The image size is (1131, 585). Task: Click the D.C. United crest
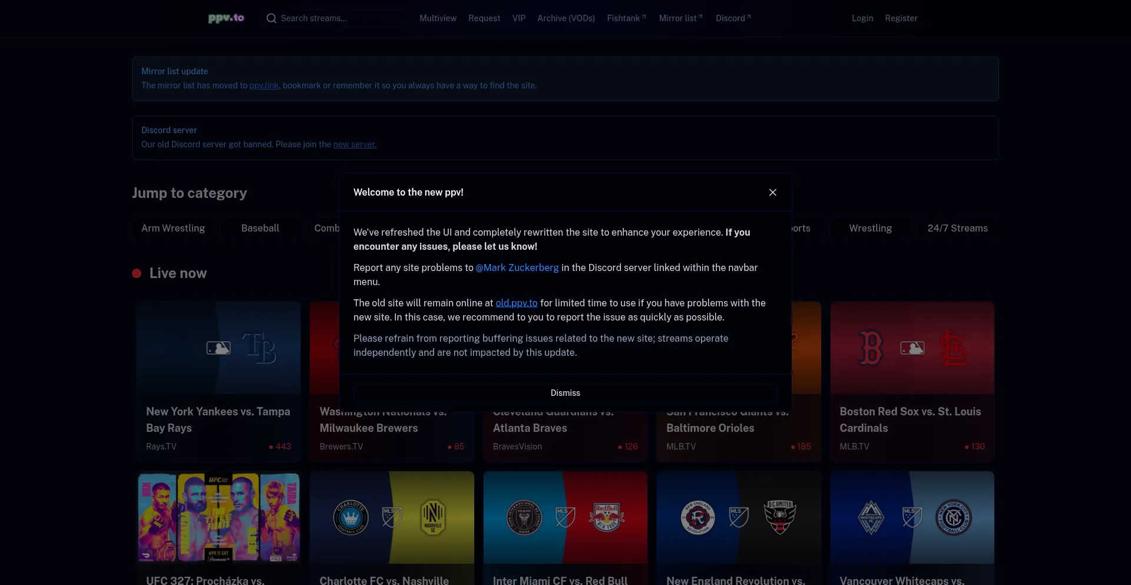click(780, 517)
